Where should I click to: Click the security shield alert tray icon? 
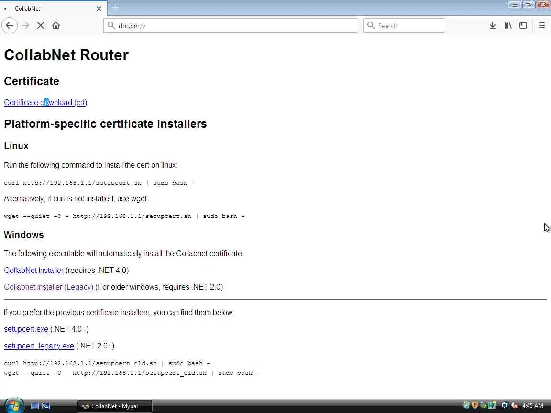click(475, 406)
